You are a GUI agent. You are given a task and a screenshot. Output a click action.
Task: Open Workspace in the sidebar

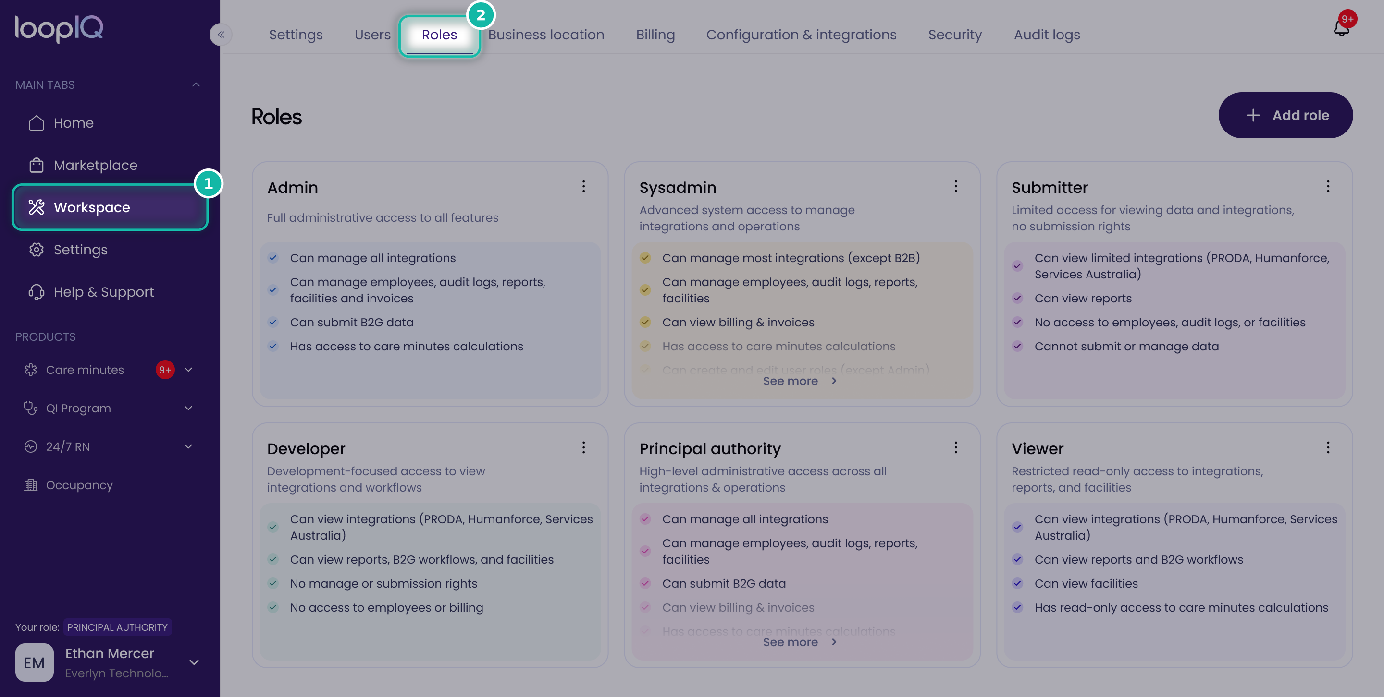[x=110, y=208]
